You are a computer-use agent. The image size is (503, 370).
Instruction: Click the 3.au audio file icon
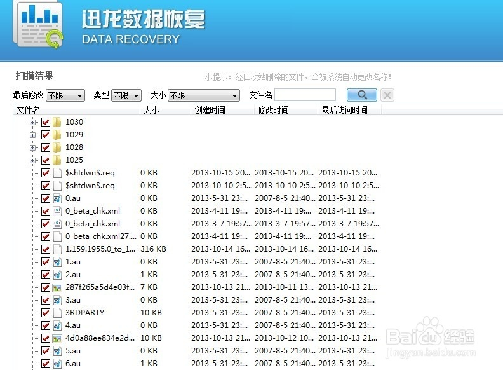[57, 300]
